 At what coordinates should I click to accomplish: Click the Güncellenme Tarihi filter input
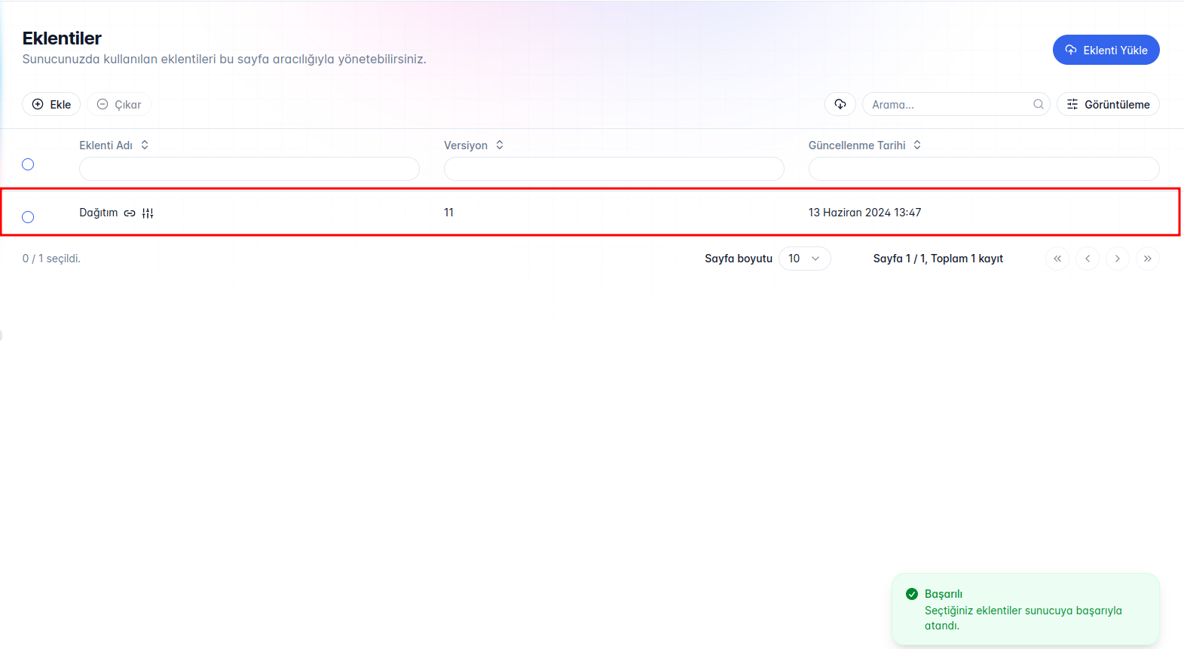pos(984,169)
